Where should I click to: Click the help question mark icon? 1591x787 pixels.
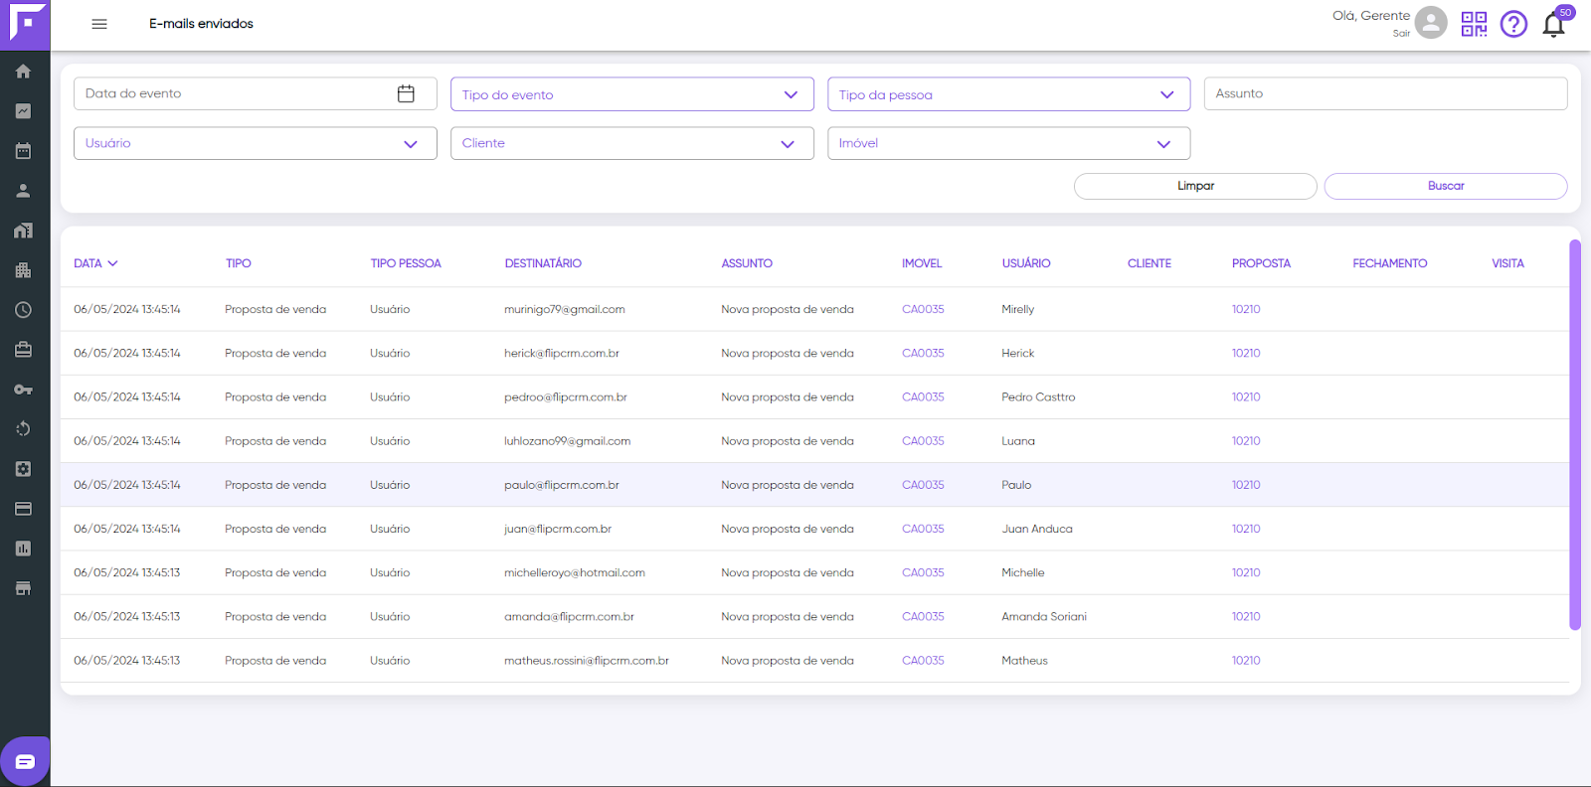[x=1513, y=24]
